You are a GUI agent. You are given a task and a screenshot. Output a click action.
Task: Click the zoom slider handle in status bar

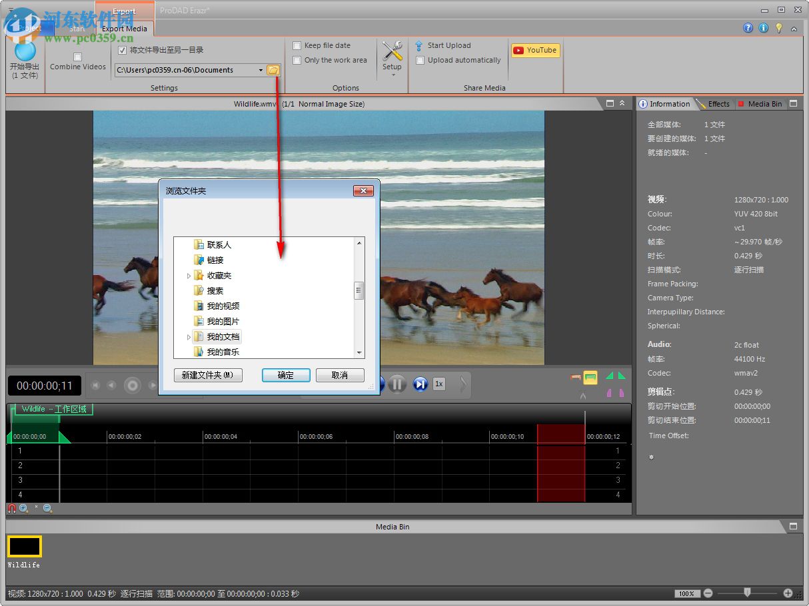pos(747,592)
